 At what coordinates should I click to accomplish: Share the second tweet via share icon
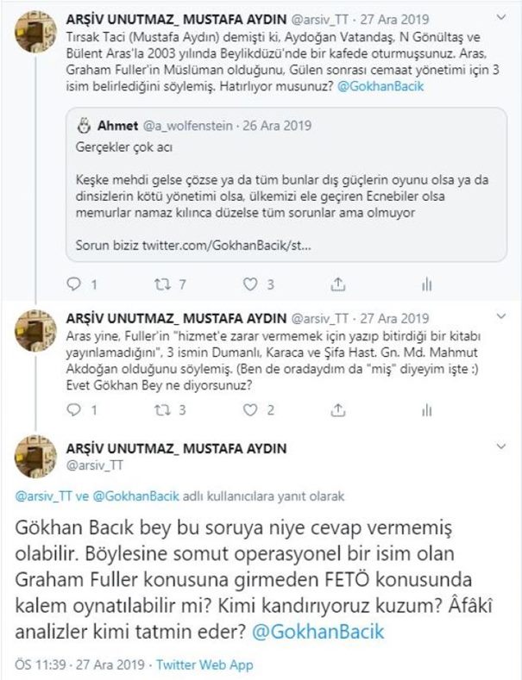tap(338, 409)
